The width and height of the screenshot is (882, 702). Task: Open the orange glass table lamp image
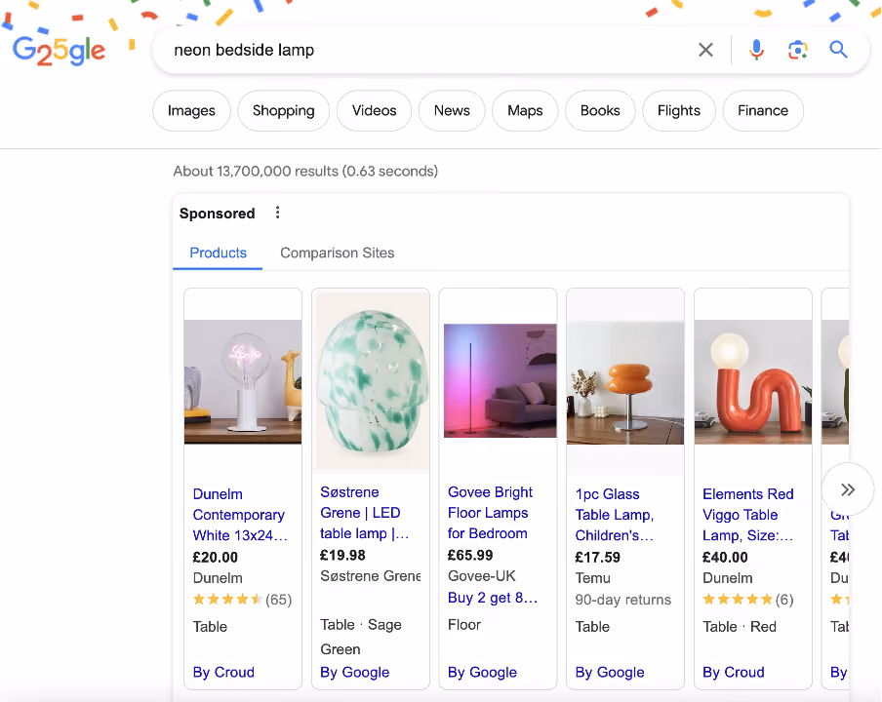pos(625,382)
